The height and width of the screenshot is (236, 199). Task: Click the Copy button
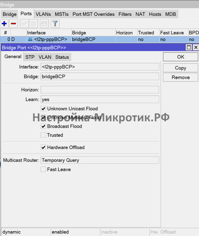pos(181,68)
